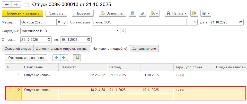The width and height of the screenshot is (247, 104).
Task: Click the table details icon with green plus
Action: coord(77,58)
